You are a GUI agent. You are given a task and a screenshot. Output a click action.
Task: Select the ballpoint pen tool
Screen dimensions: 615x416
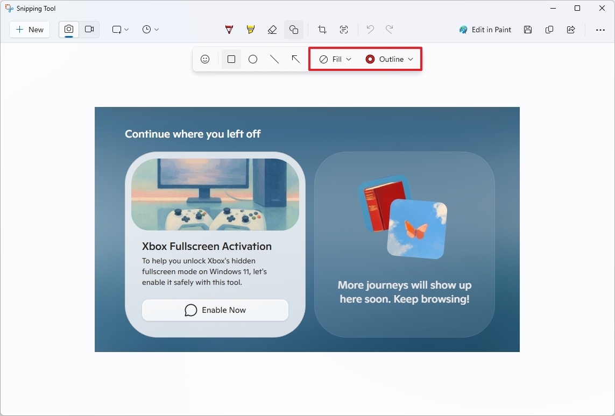coord(229,30)
